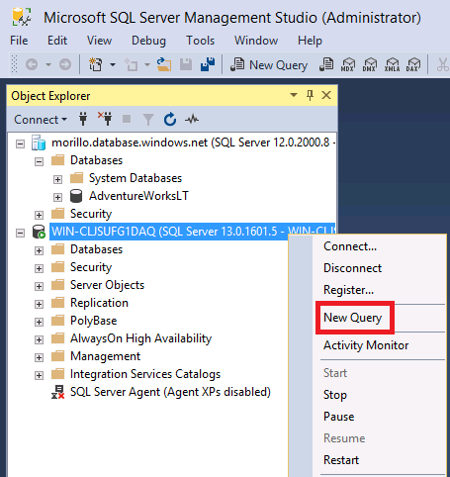Click the Add New Item toolbar icon
The width and height of the screenshot is (450, 477).
coord(131,64)
